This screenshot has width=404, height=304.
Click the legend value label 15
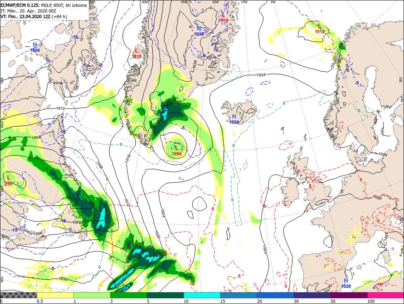(223, 301)
